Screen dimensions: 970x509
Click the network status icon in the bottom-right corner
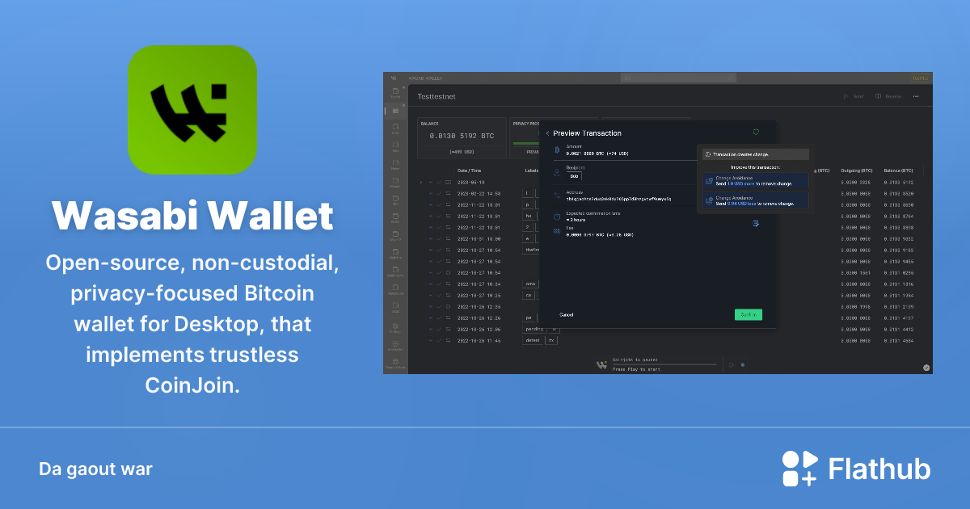[925, 368]
